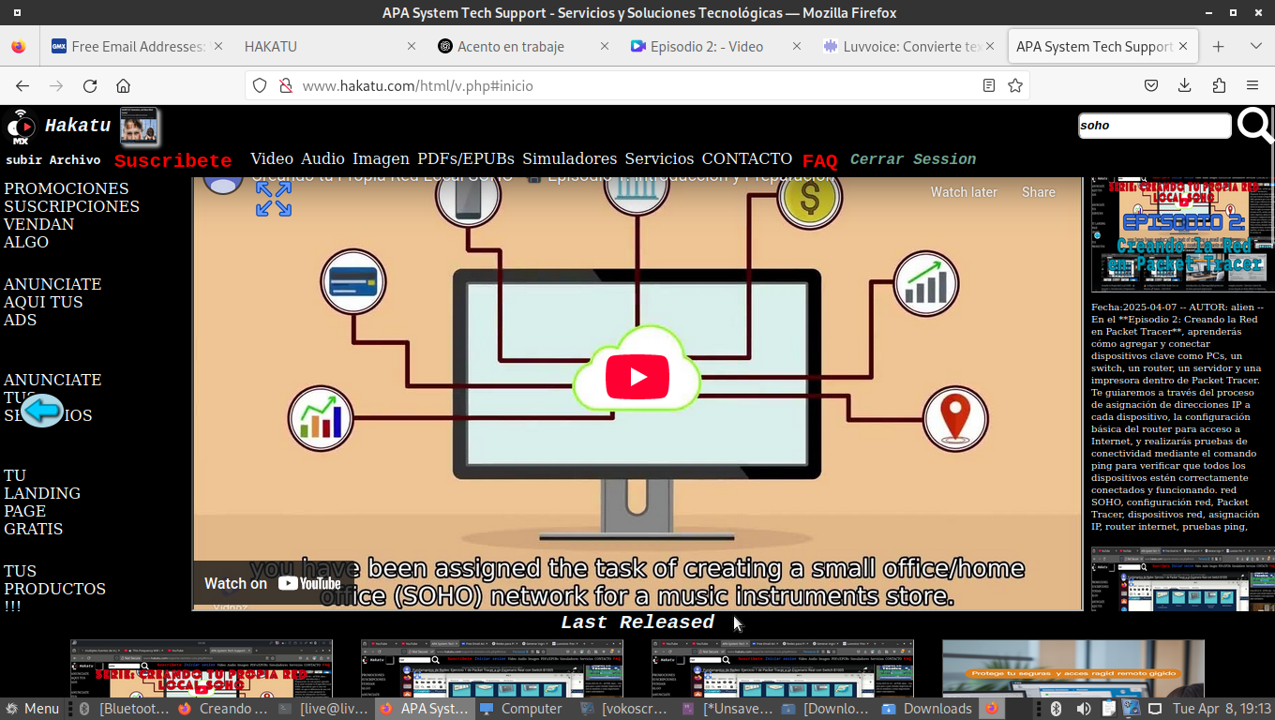Reload the current page
The width and height of the screenshot is (1275, 720).
pyautogui.click(x=90, y=85)
